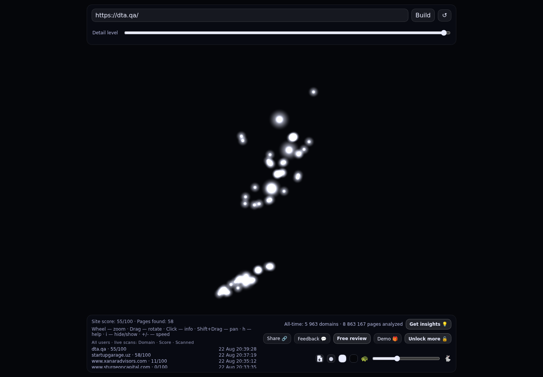
Task: Select the www.xanaradvisors.com · 11/100 scan row
Action: pos(174,361)
